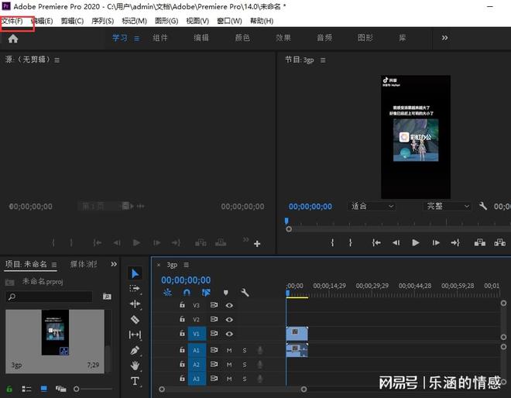Mute track A1
The height and width of the screenshot is (398, 511).
(x=229, y=351)
